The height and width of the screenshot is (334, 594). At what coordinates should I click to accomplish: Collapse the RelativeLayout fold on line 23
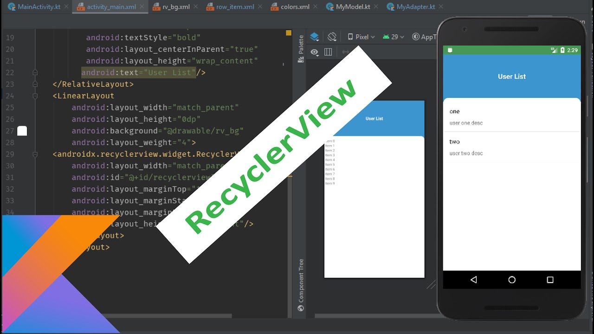click(x=35, y=84)
